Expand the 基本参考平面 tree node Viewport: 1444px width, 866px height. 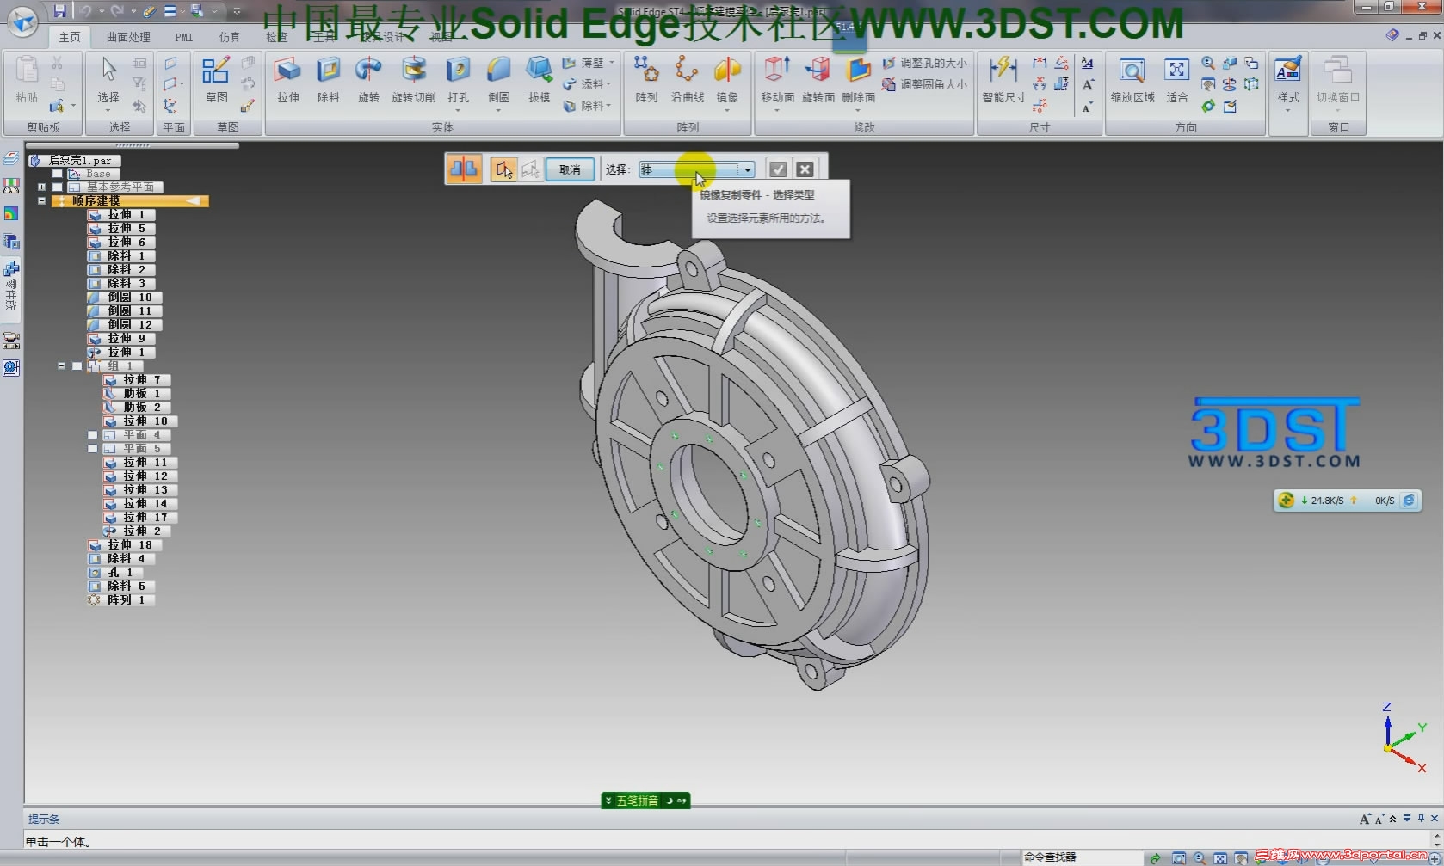[41, 187]
